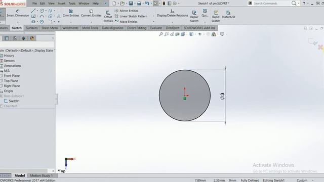Click the Open document icon
The height and width of the screenshot is (182, 324).
(x=123, y=4)
